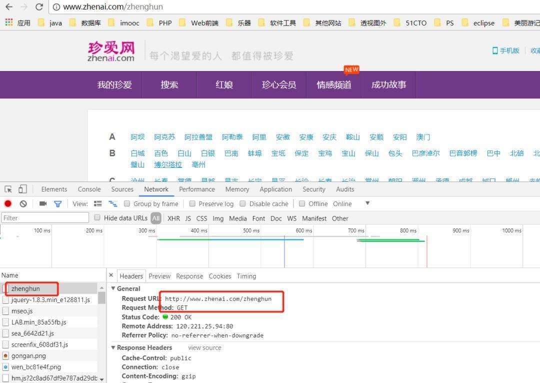This screenshot has height=383, width=540.
Task: Open the Security tab
Action: pyautogui.click(x=313, y=189)
